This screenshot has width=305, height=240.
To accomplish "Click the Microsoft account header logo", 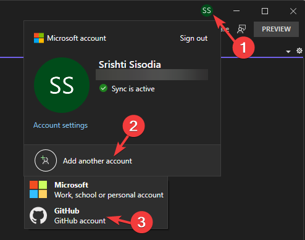I will click(x=39, y=38).
